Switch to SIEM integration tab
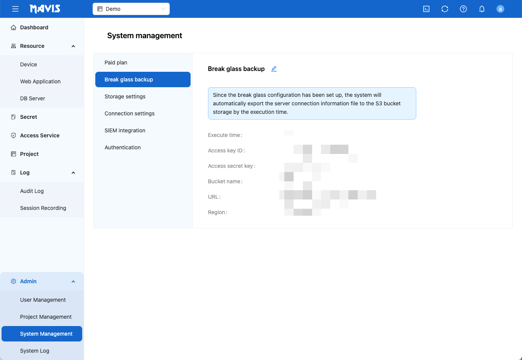 [x=143, y=130]
